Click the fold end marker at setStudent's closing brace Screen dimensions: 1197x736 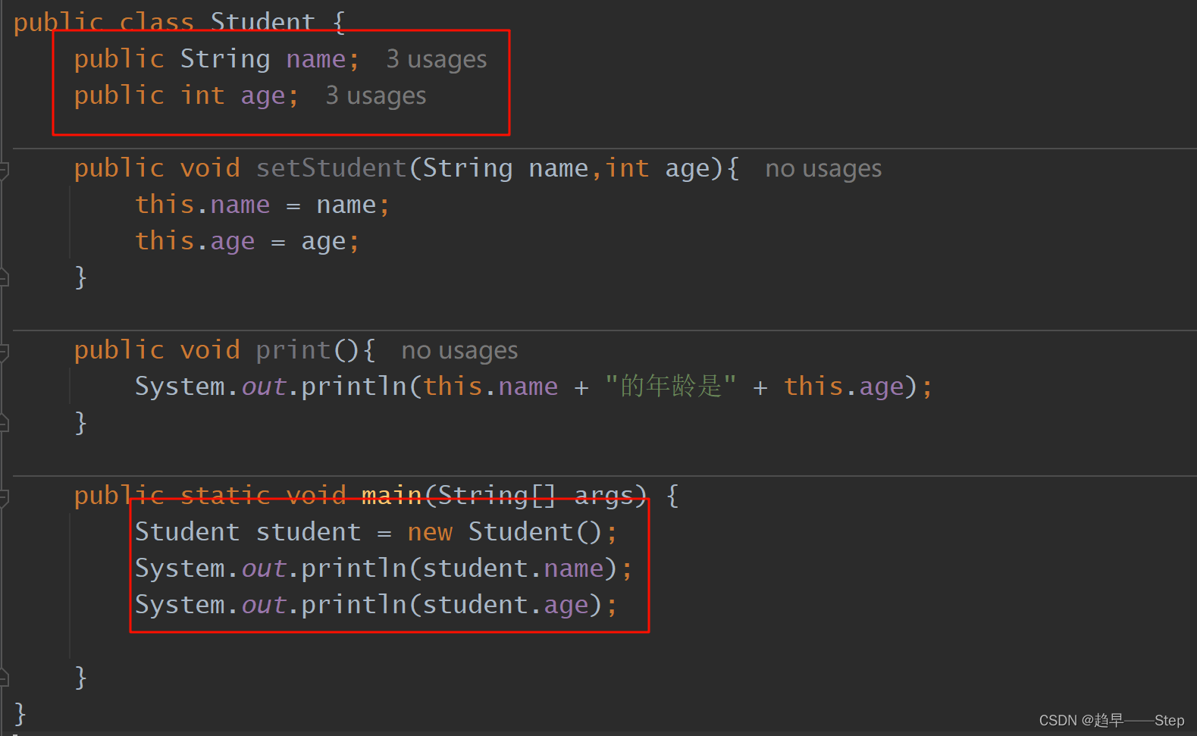[x=4, y=277]
